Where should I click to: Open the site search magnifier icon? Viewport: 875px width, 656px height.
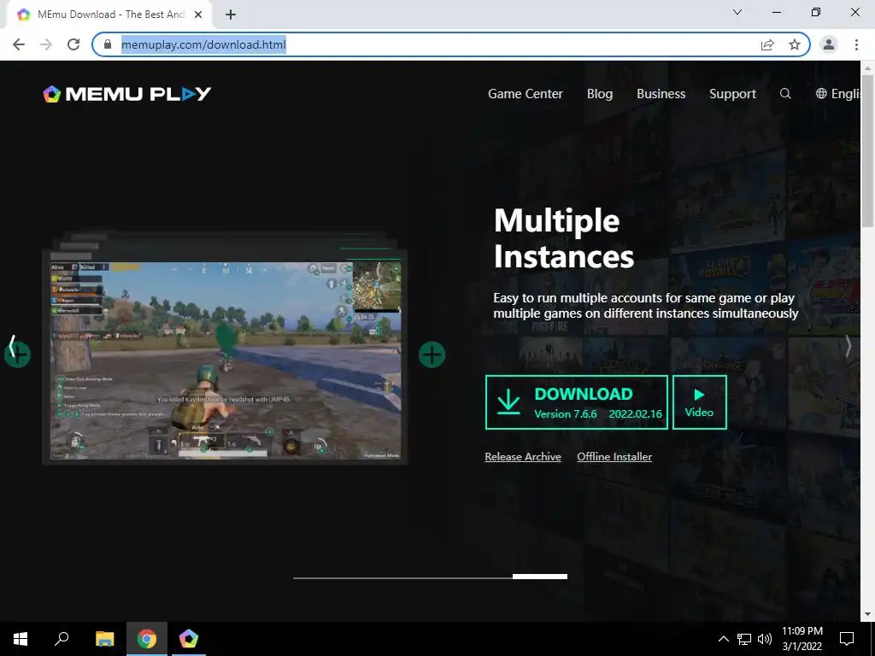pyautogui.click(x=785, y=94)
